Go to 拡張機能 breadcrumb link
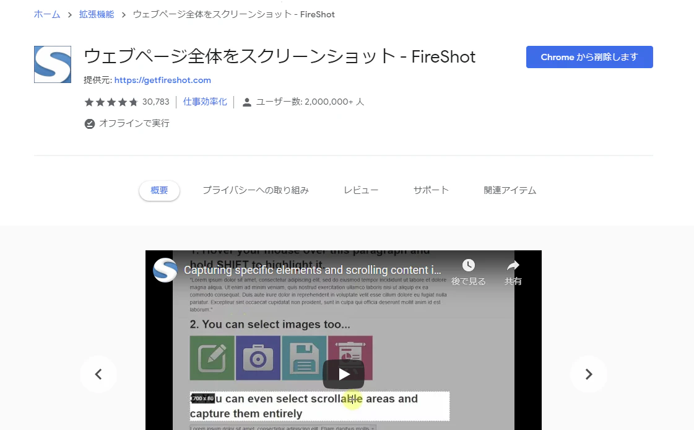This screenshot has width=694, height=430. tap(97, 15)
